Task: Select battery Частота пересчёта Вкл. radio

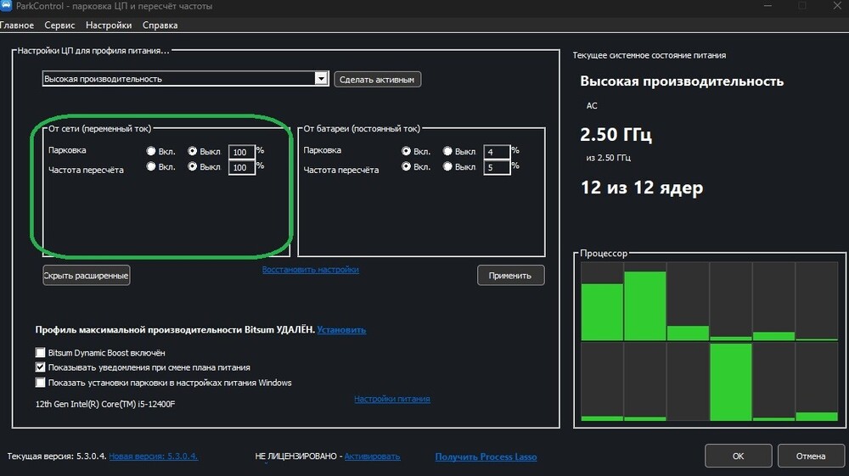Action: 406,166
